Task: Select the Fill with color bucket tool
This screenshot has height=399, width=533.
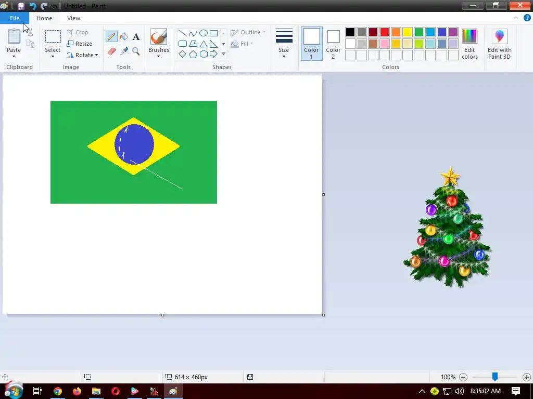Action: tap(124, 36)
